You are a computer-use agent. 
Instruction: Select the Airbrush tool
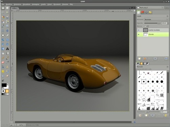point(7,62)
